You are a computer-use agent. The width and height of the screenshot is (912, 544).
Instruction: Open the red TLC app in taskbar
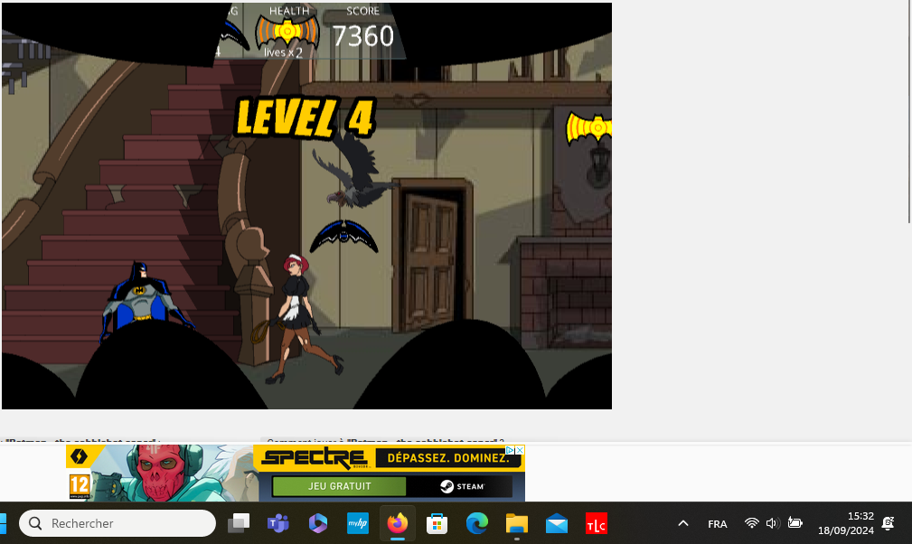596,523
